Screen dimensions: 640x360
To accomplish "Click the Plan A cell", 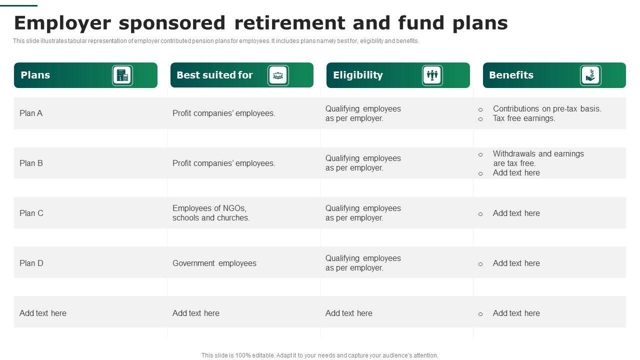I will point(31,113).
